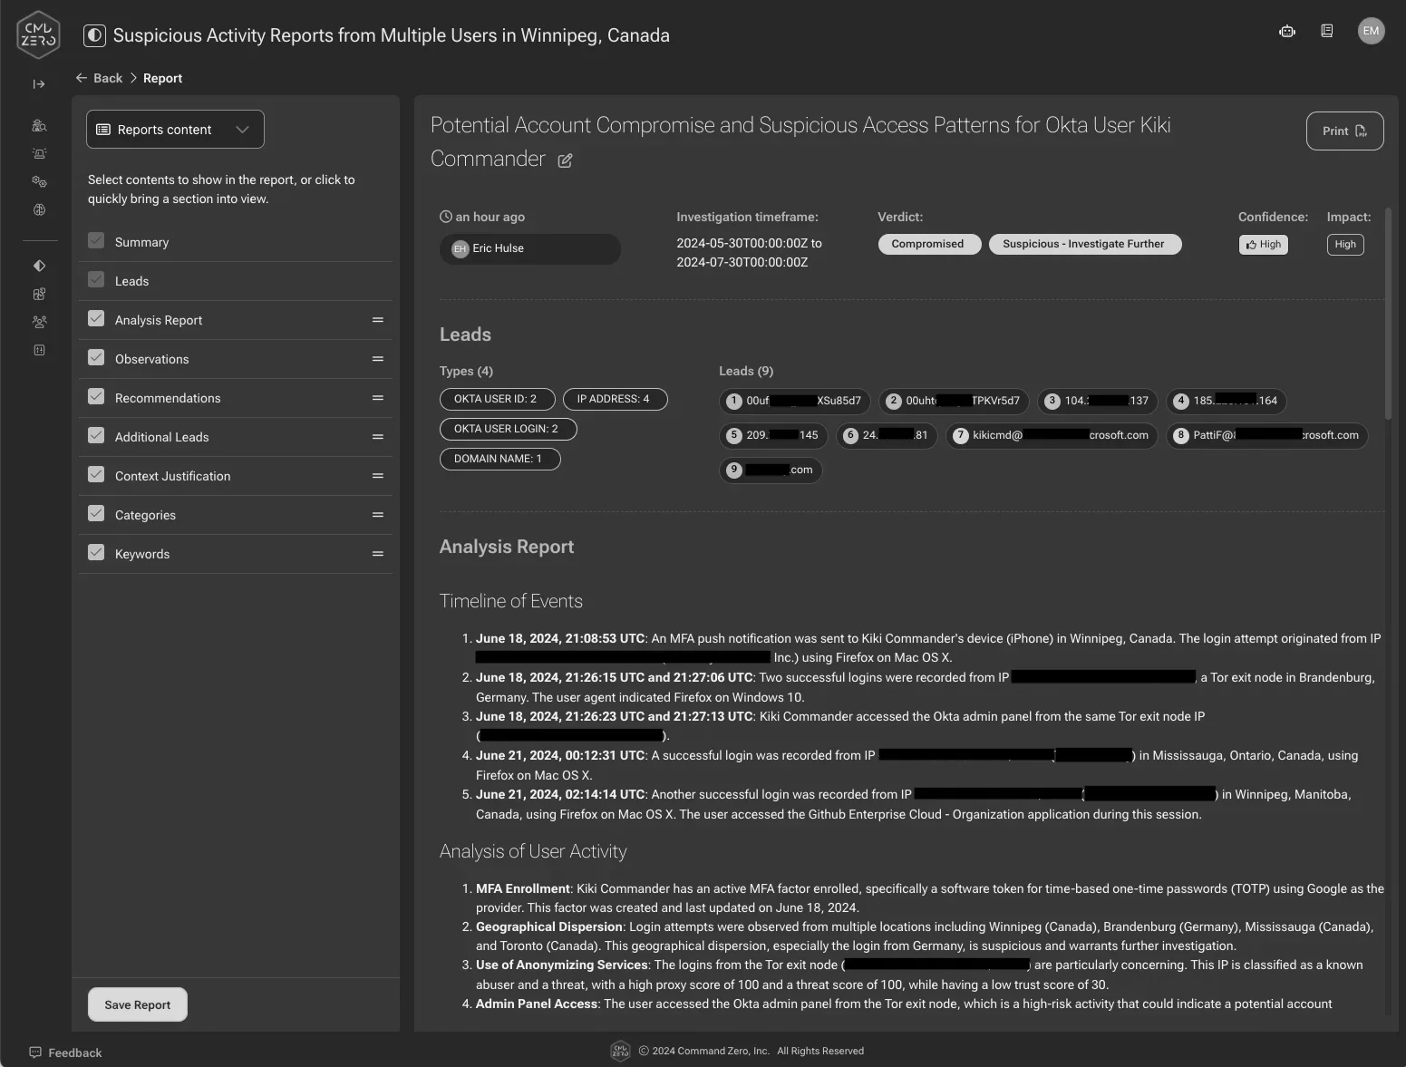Open lead 9 domain chip ending .com
Screen dimensions: 1406x1067
[x=771, y=470]
